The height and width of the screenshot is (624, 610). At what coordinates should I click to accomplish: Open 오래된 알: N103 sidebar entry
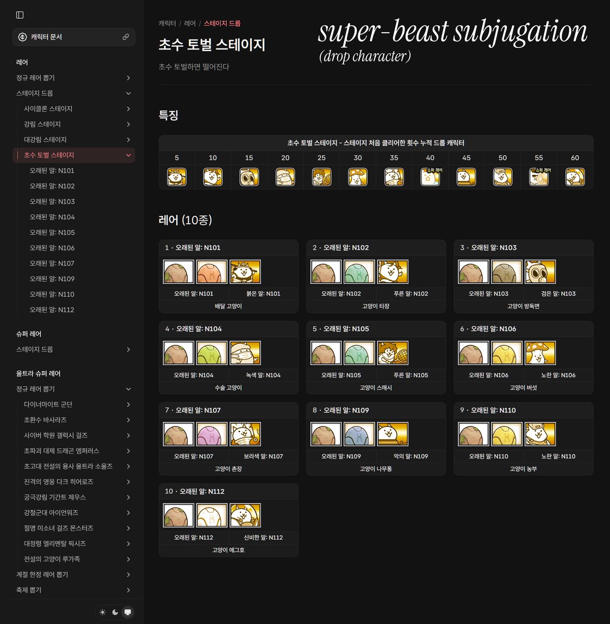click(x=52, y=201)
